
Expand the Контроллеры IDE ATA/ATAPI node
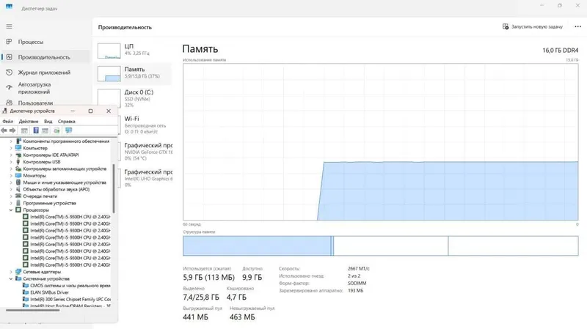point(11,155)
